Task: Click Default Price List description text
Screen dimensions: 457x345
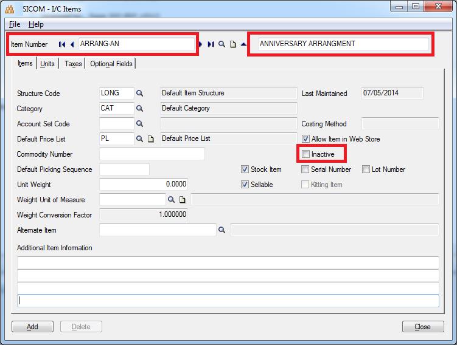Action: 186,138
